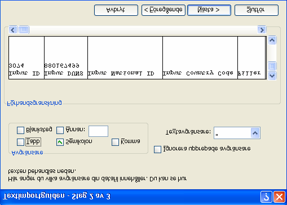Image resolution: width=287 pixels, height=205 pixels.
Task: Open the Textavgränsare dropdown arrow
Action: 255,133
